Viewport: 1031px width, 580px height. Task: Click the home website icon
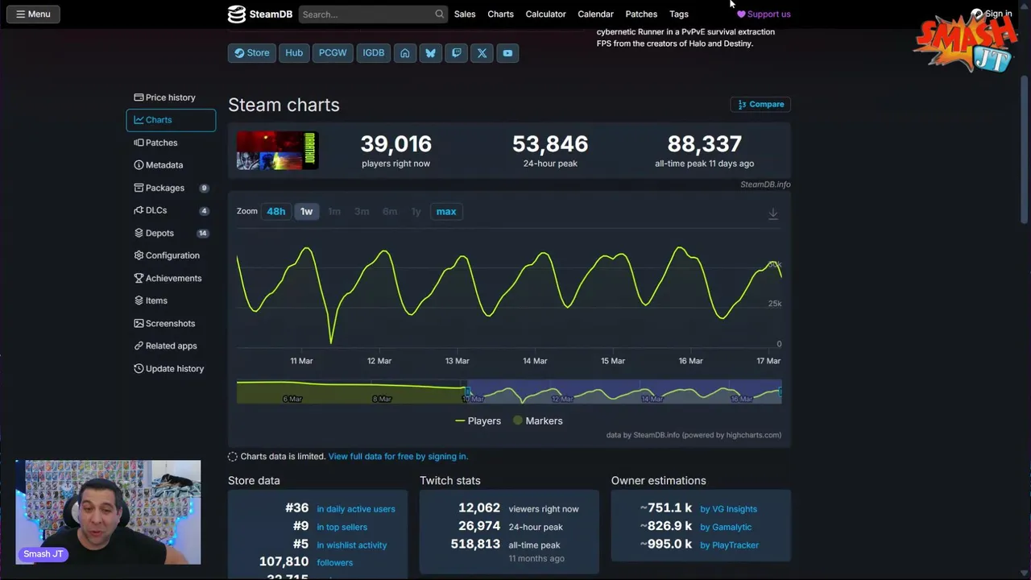(x=405, y=52)
